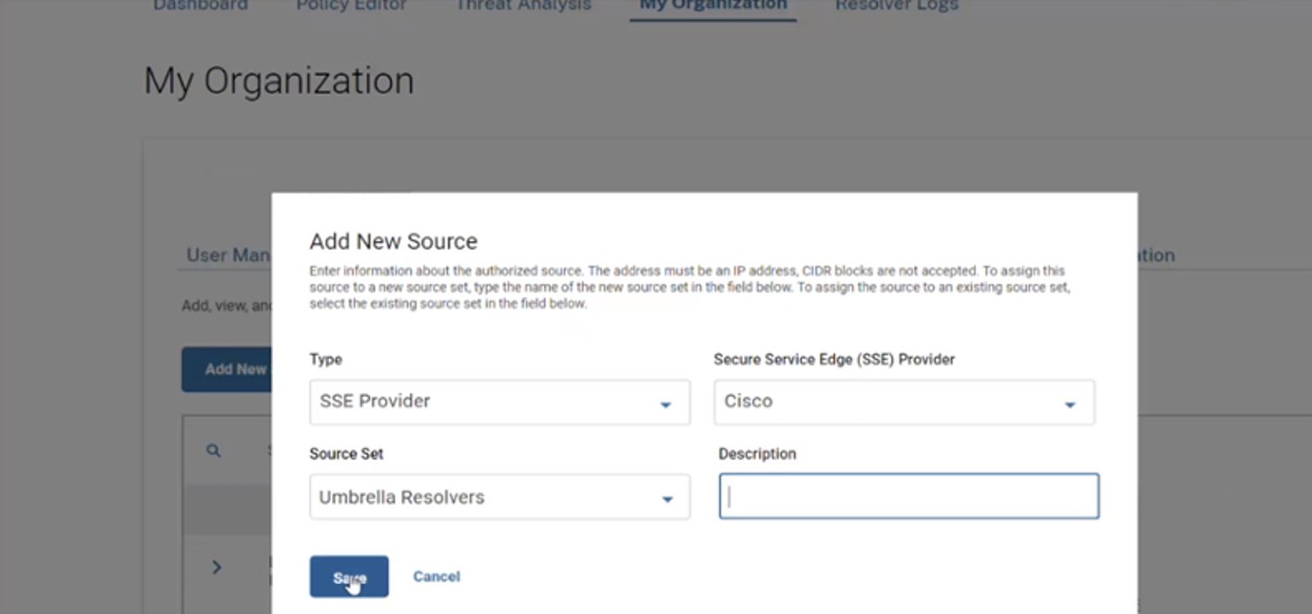Click the Save button
This screenshot has width=1312, height=614.
pos(349,575)
